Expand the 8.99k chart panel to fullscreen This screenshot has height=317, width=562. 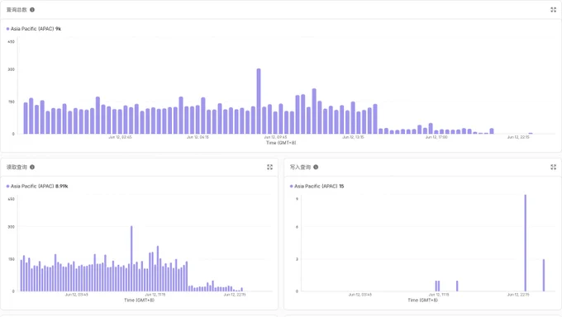point(270,167)
